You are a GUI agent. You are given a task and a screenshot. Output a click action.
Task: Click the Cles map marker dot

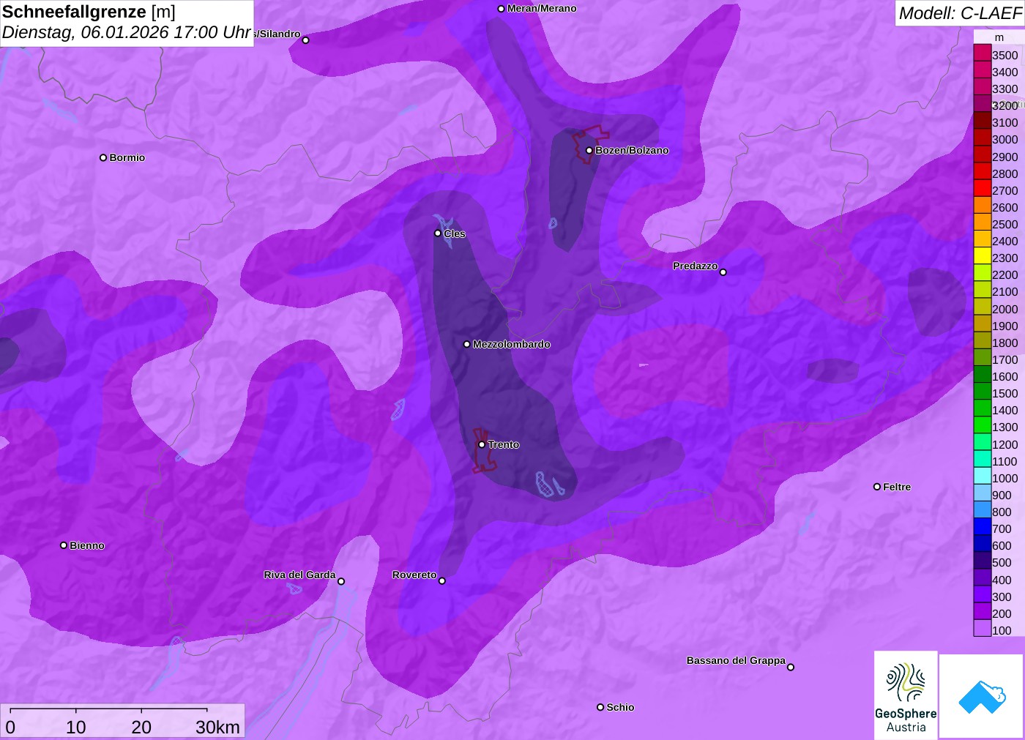pyautogui.click(x=438, y=233)
